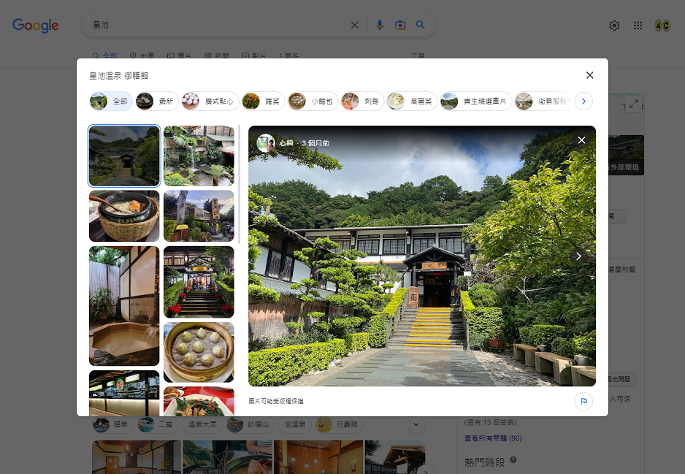Select the 小籠包 photo category chip
The height and width of the screenshot is (474, 685).
tap(313, 102)
